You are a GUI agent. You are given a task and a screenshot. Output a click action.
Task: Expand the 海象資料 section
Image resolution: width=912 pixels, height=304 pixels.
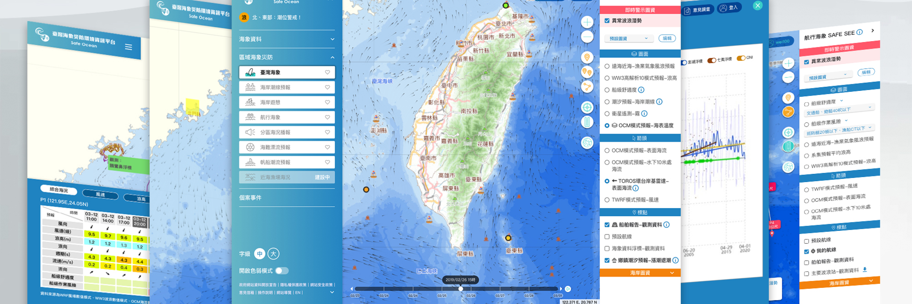tap(287, 39)
